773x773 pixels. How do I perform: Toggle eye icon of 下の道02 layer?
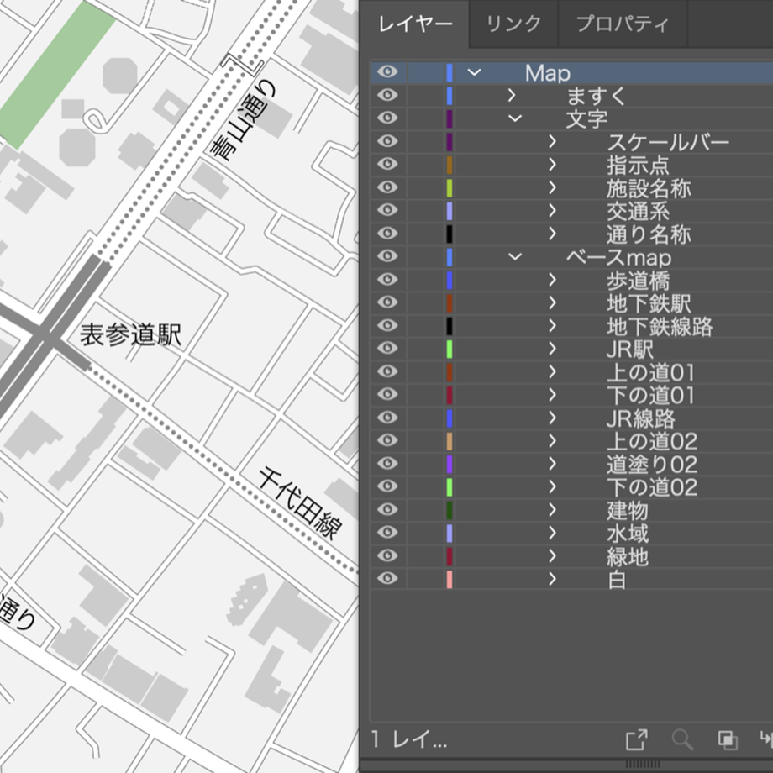(x=387, y=486)
